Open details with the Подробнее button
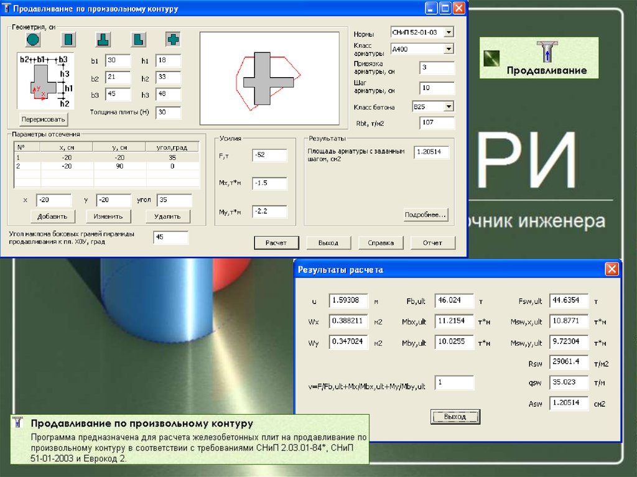Image resolution: width=637 pixels, height=477 pixels. coord(425,215)
